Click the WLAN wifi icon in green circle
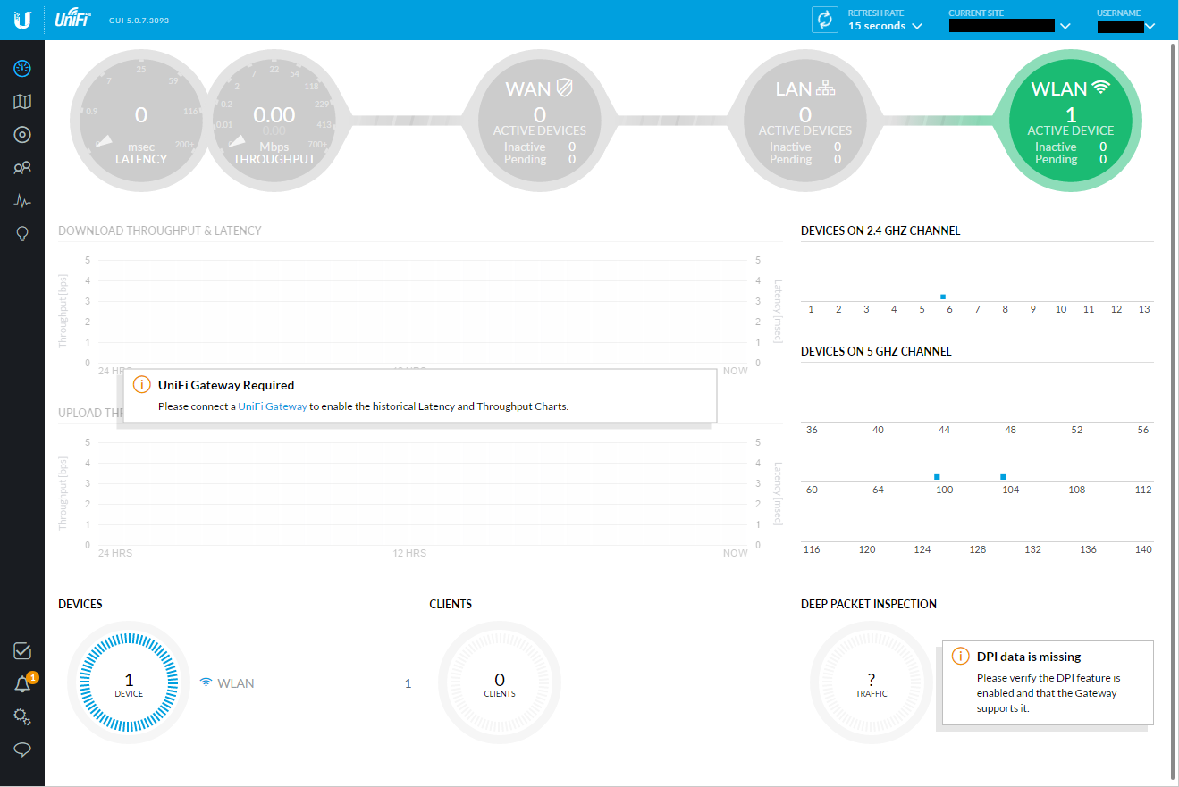 coord(1100,88)
